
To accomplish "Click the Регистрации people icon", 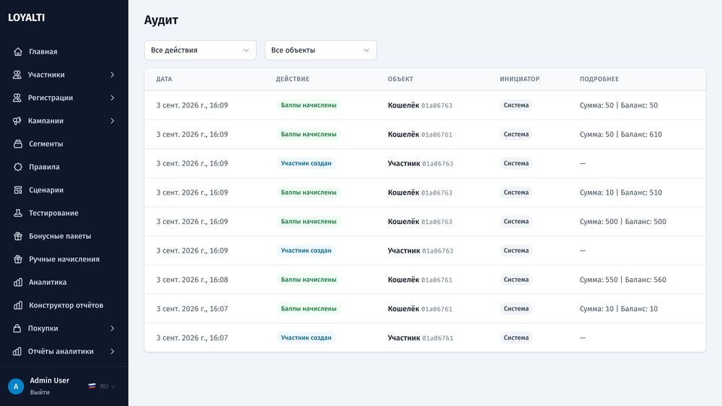I will tap(17, 98).
